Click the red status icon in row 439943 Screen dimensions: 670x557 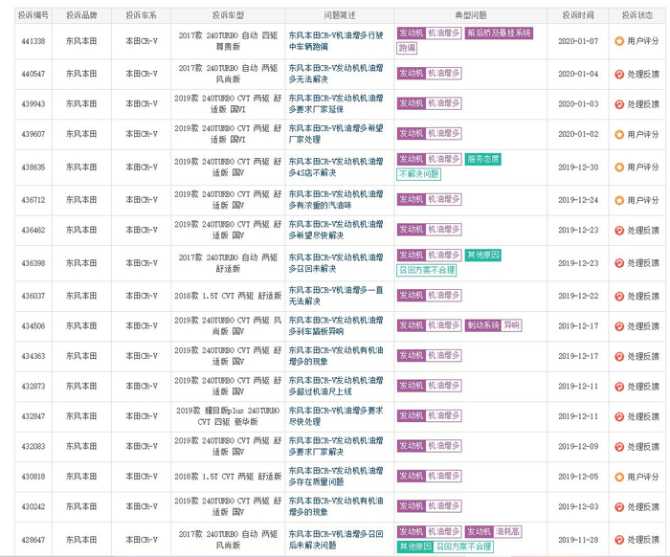(x=618, y=103)
